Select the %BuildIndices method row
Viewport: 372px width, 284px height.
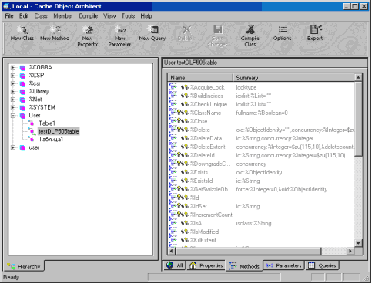tap(262, 96)
